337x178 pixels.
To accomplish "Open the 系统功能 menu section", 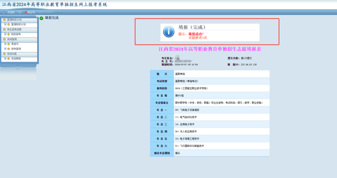I will tap(12, 54).
